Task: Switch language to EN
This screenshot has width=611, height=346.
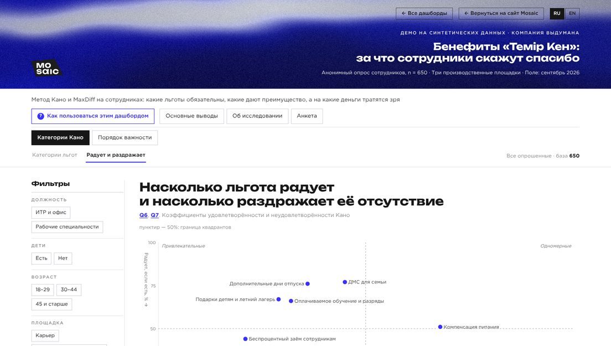Action: pyautogui.click(x=572, y=13)
